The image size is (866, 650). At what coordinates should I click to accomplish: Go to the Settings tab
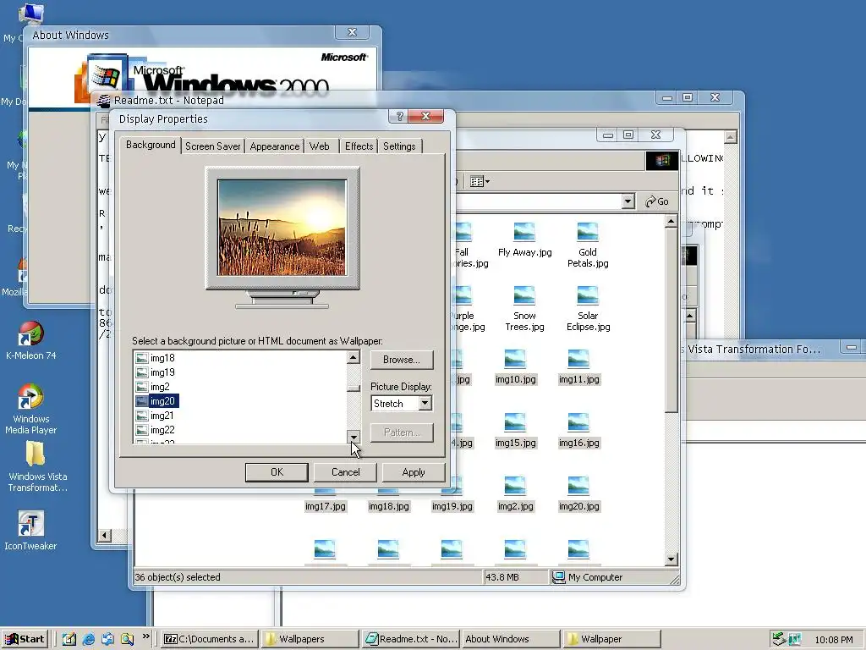point(399,146)
